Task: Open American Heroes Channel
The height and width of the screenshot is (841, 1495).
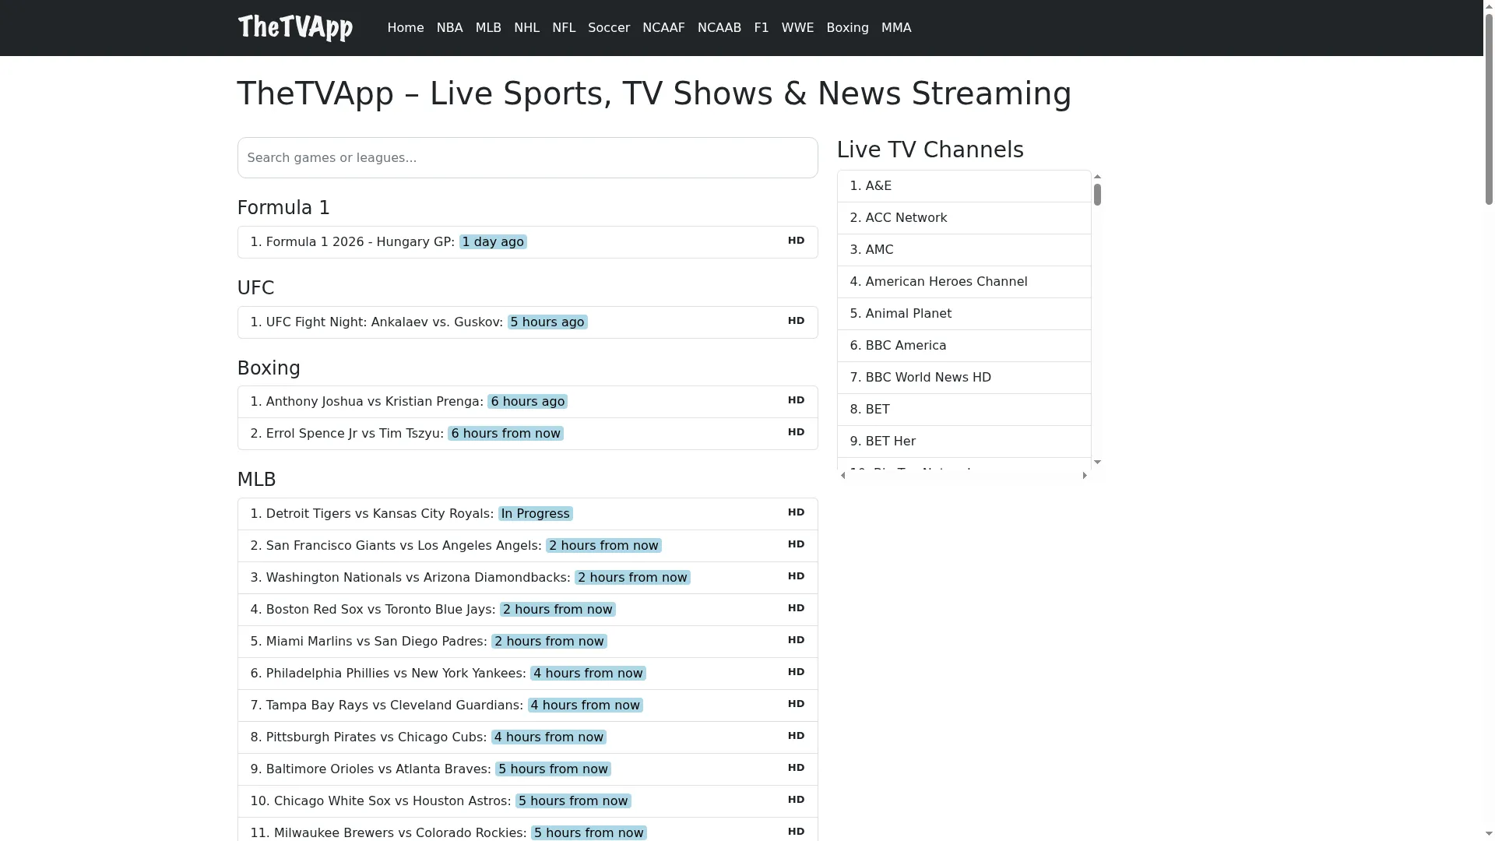Action: (964, 282)
